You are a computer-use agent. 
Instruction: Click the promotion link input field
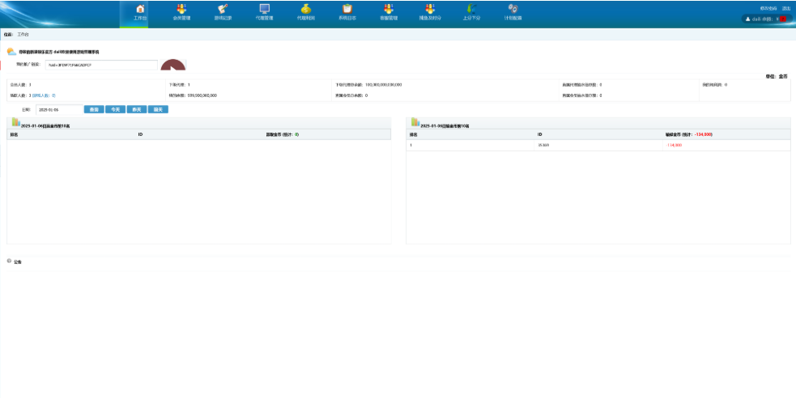101,65
